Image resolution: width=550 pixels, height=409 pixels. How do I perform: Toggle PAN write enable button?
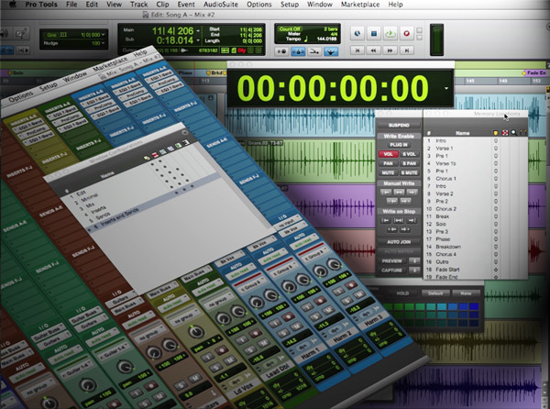point(389,163)
